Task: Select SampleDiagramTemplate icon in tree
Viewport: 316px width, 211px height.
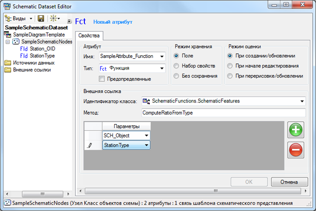Action: click(x=8, y=34)
